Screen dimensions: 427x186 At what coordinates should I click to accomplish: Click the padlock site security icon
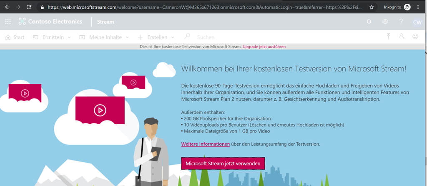42,7
